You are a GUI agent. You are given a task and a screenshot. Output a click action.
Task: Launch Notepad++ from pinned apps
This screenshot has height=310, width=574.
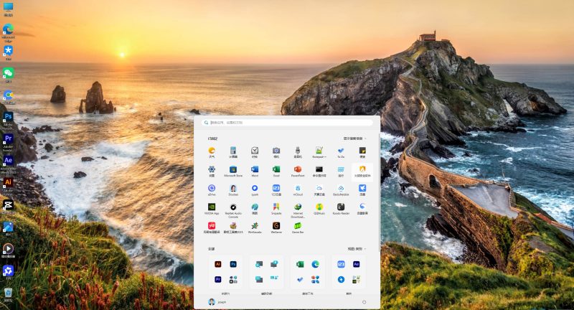point(319,151)
